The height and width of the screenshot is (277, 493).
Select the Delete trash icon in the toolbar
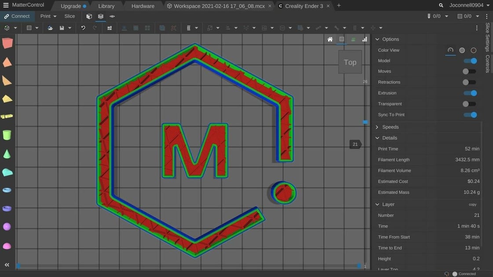pos(189,28)
